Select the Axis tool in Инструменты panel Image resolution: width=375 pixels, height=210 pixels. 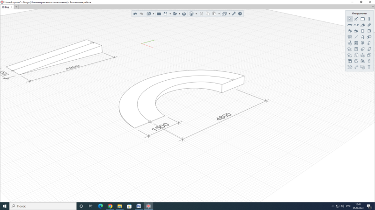356,19
